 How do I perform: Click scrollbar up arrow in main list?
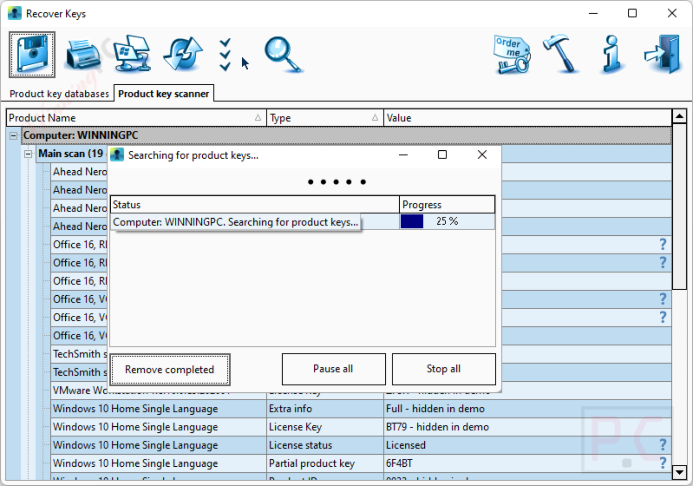(x=679, y=117)
